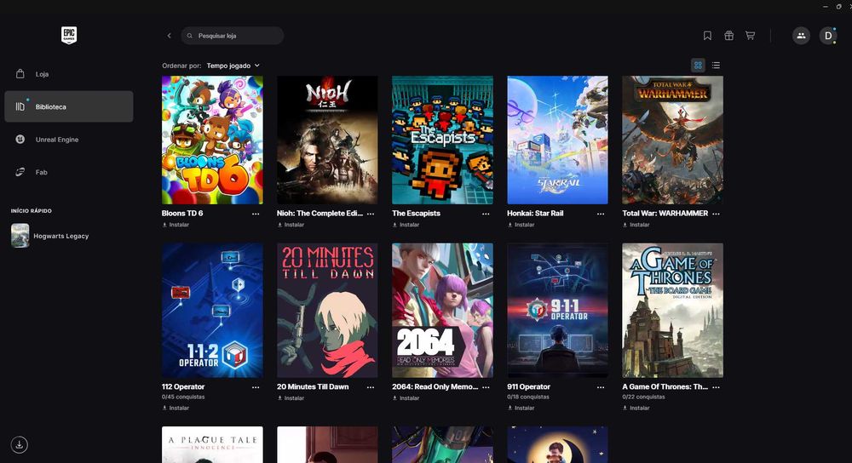
Task: Open options menu for Bloons TD 6
Action: click(256, 214)
